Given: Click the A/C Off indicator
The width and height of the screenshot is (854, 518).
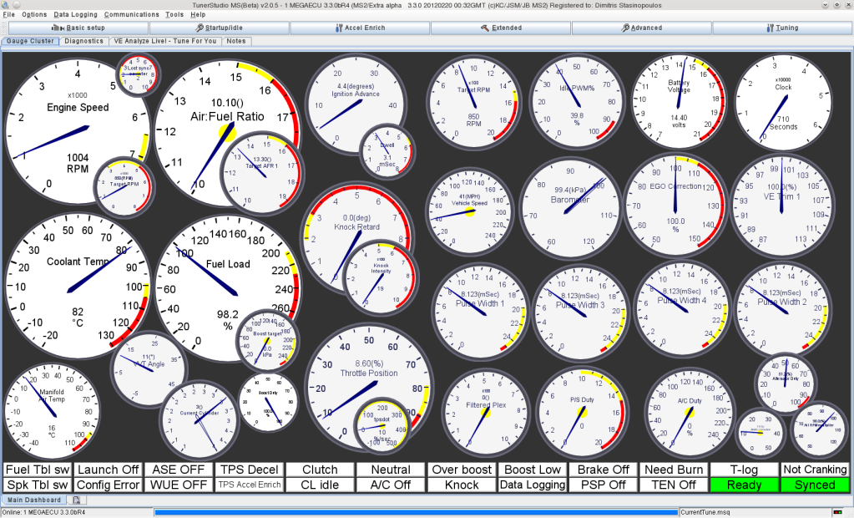Looking at the screenshot, I should (x=391, y=485).
